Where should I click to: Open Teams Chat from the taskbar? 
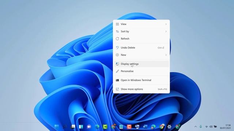tap(89, 127)
